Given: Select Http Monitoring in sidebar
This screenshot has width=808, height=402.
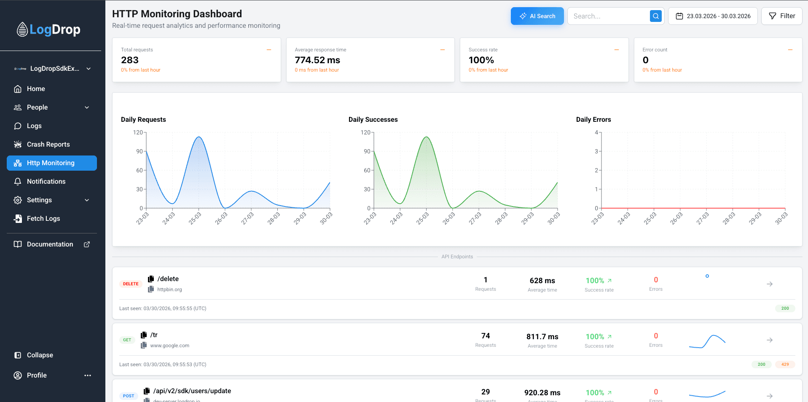Looking at the screenshot, I should (52, 163).
